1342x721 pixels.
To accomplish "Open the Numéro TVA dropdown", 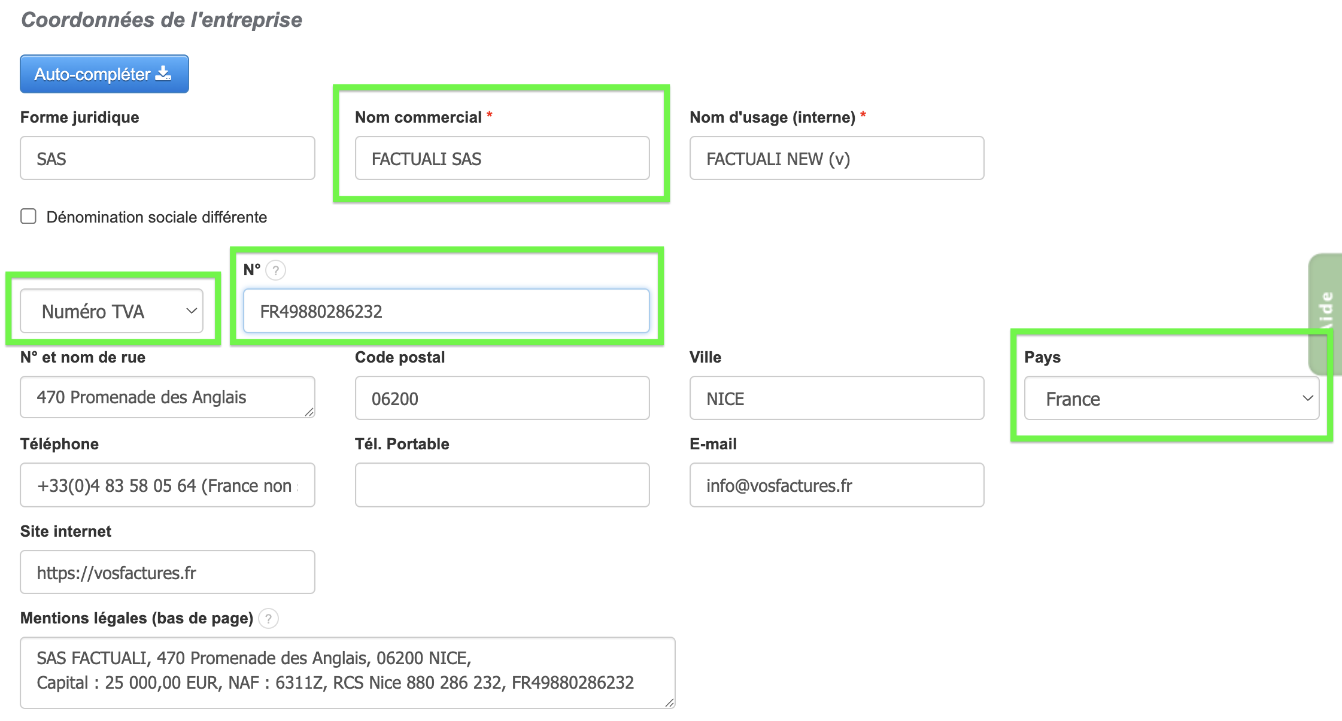I will (x=112, y=311).
